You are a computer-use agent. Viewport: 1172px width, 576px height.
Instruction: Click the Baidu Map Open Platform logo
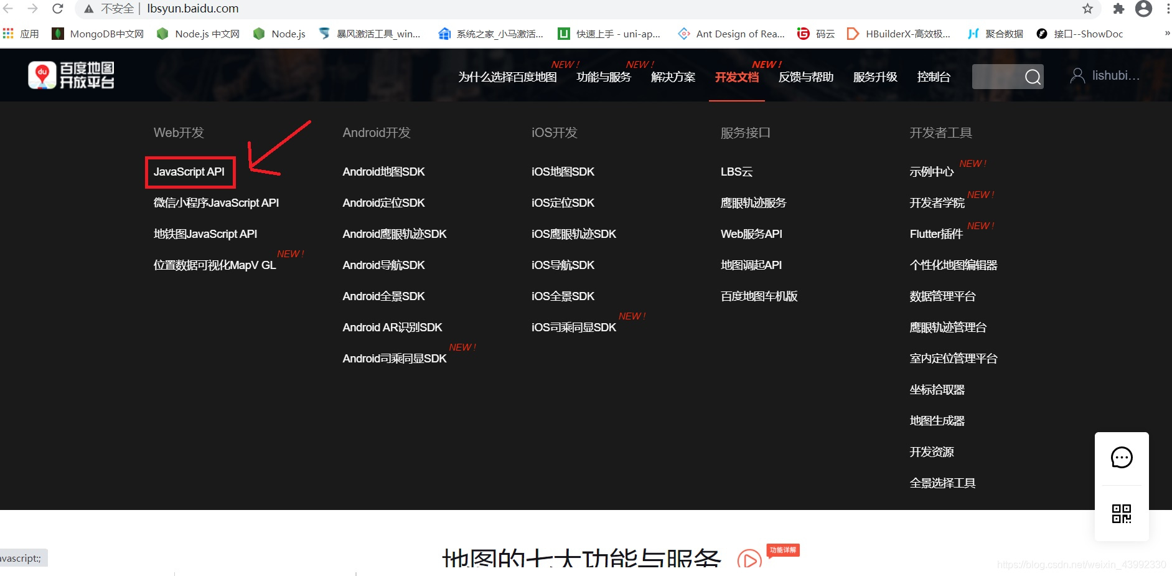(x=71, y=75)
